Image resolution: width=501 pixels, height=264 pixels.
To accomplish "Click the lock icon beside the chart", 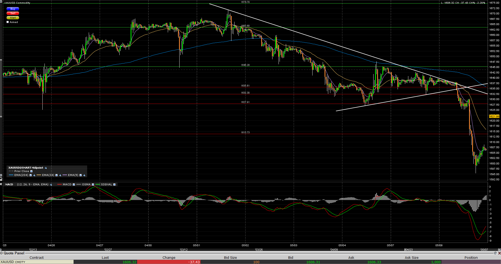I will (1, 179).
